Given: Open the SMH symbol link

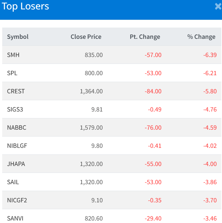Looking at the screenshot, I should click(x=13, y=55).
